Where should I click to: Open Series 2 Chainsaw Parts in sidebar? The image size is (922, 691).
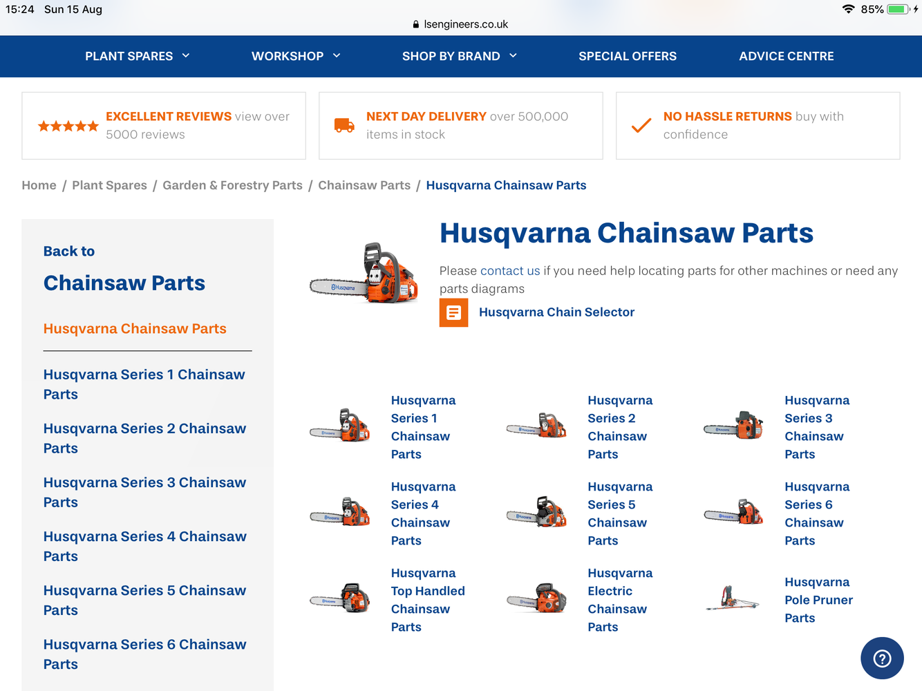click(x=144, y=438)
